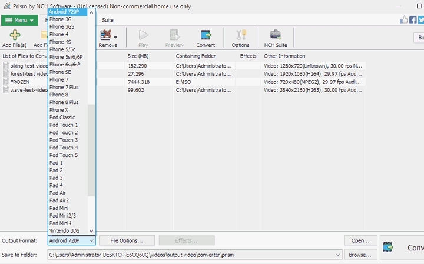Click the Preview filmstrip icon
The width and height of the screenshot is (424, 264).
(x=174, y=35)
